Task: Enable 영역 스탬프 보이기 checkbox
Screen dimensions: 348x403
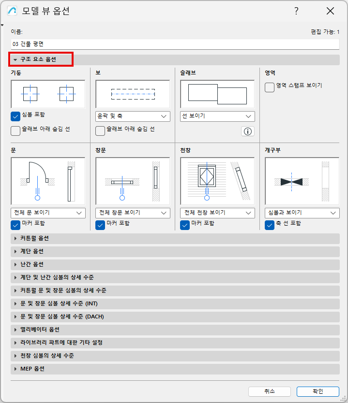Action: [x=270, y=87]
